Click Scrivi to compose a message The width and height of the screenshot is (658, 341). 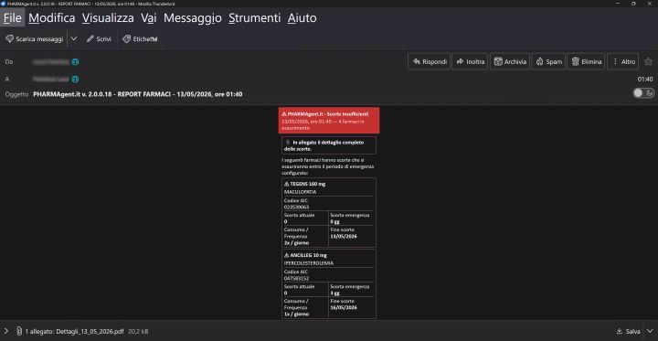tap(99, 38)
